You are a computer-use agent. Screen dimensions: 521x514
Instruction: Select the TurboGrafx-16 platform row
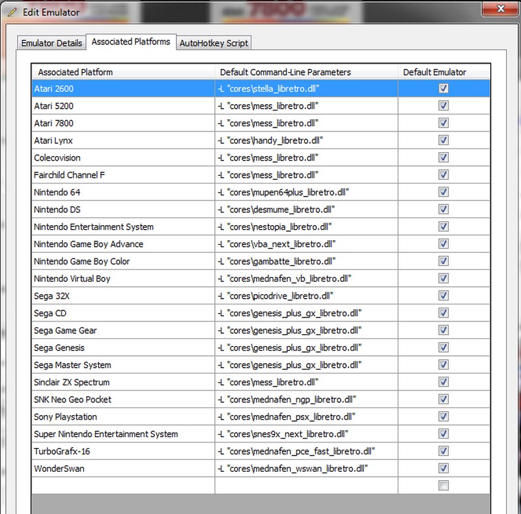click(123, 451)
